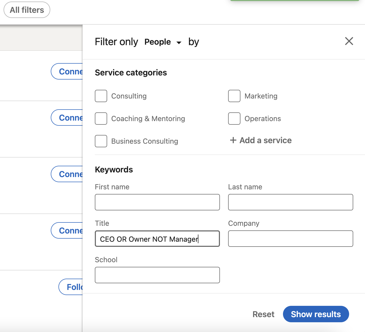Viewport: 365px width, 332px height.
Task: Check the Marketing service category
Action: click(234, 96)
